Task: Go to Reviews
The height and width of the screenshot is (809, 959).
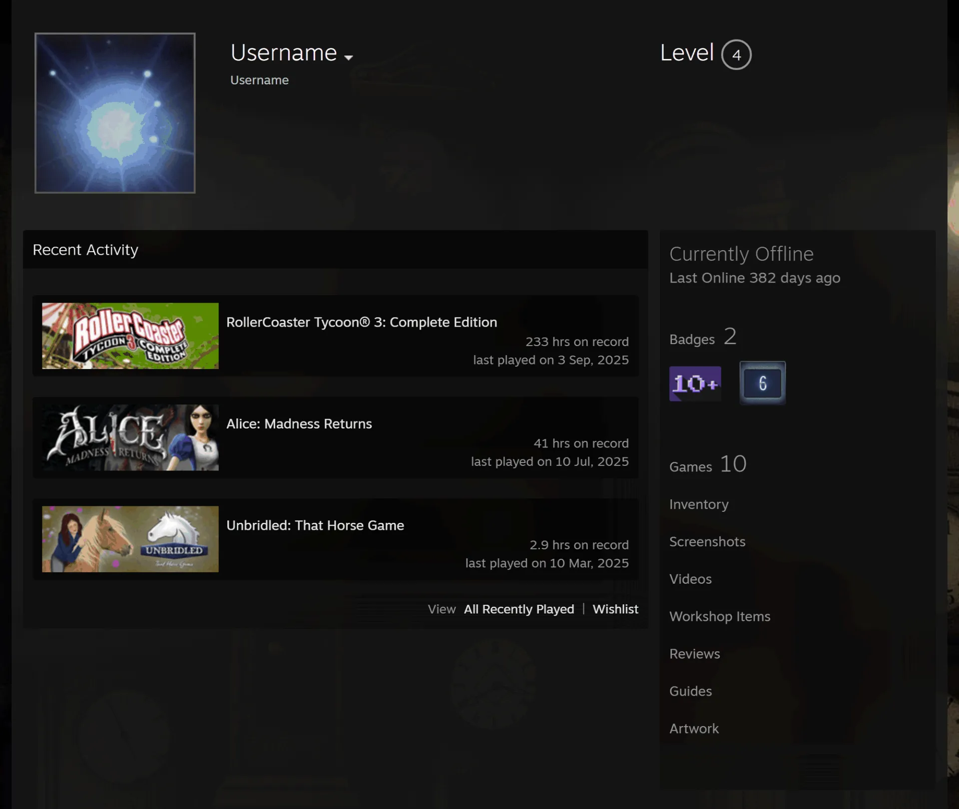Action: tap(695, 654)
